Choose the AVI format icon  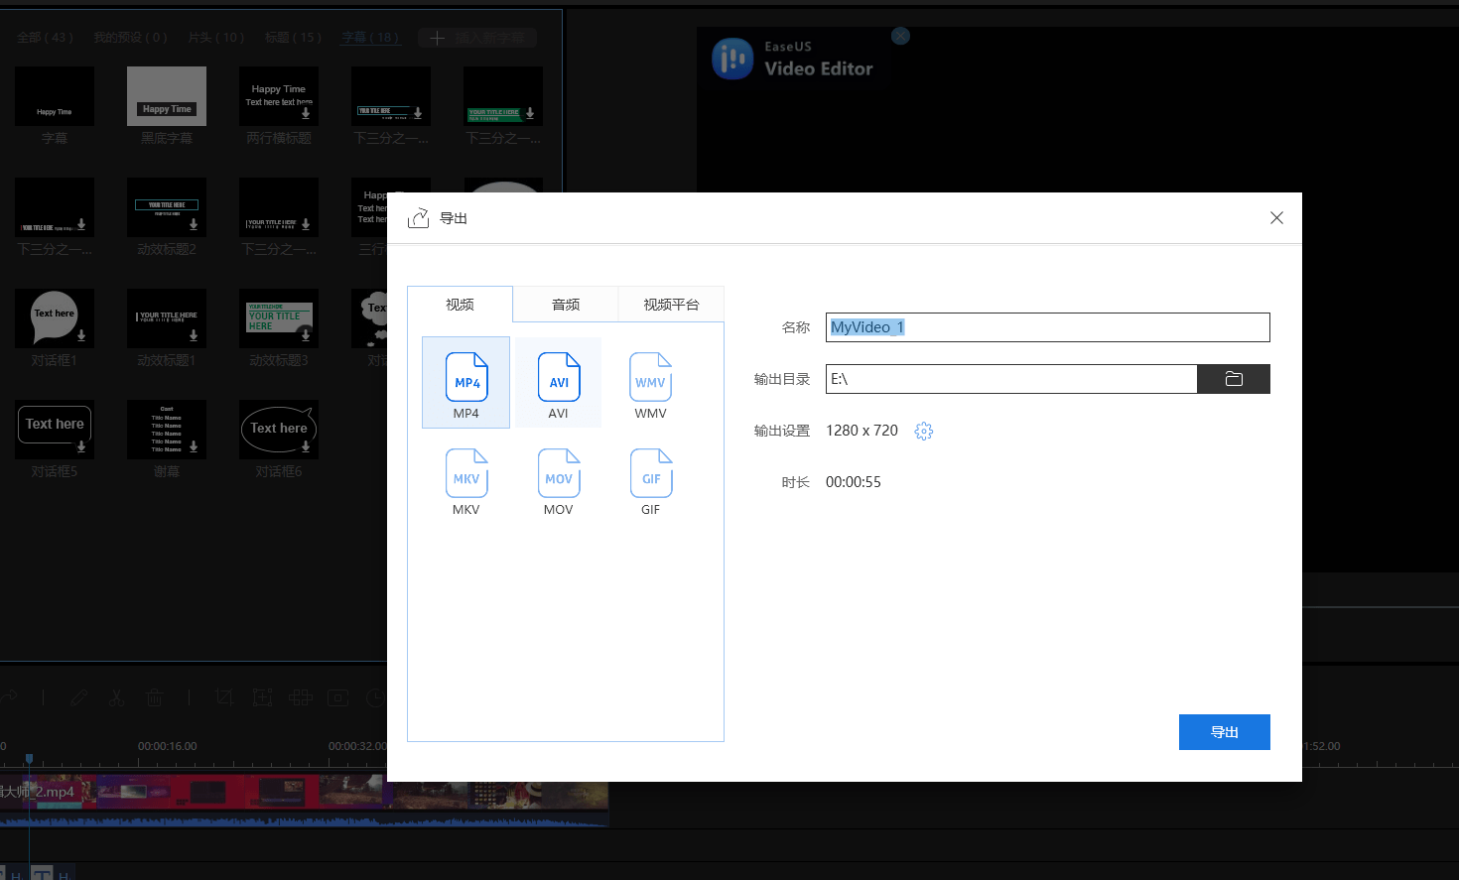(x=559, y=378)
